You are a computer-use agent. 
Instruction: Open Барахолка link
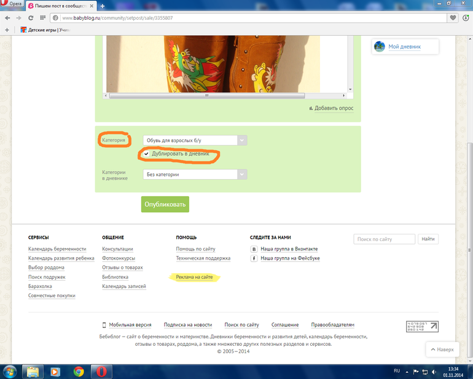click(40, 286)
